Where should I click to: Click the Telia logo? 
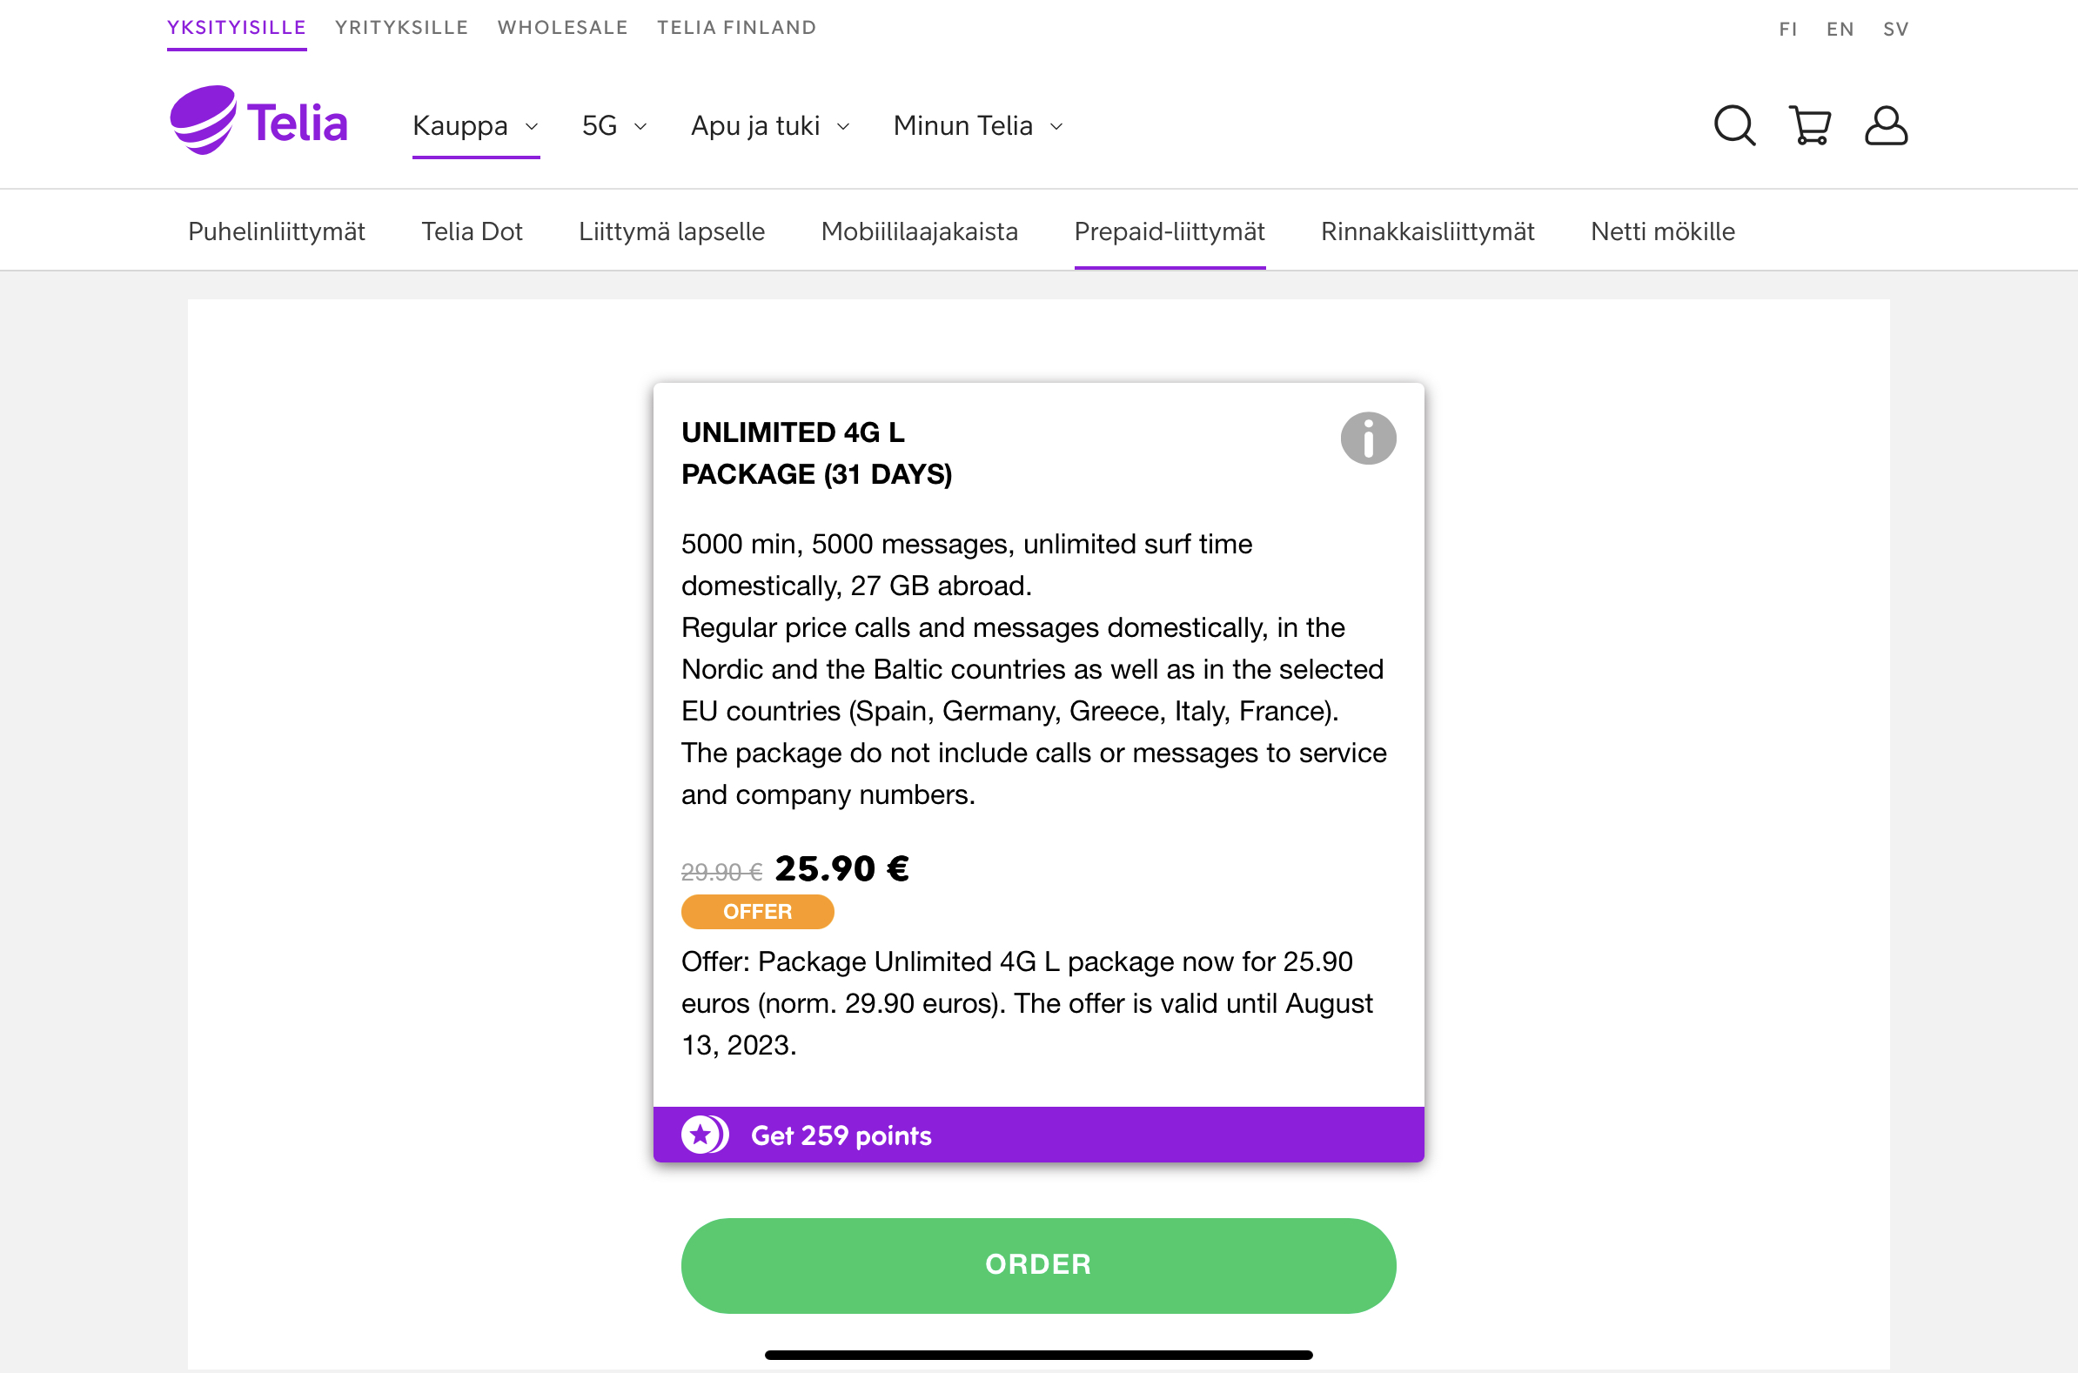259,121
